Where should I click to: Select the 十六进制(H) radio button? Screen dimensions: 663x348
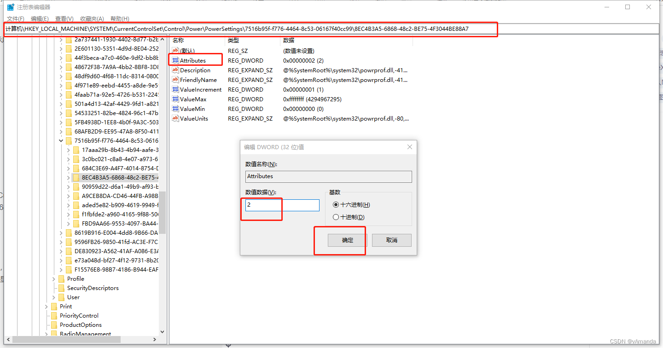(336, 205)
